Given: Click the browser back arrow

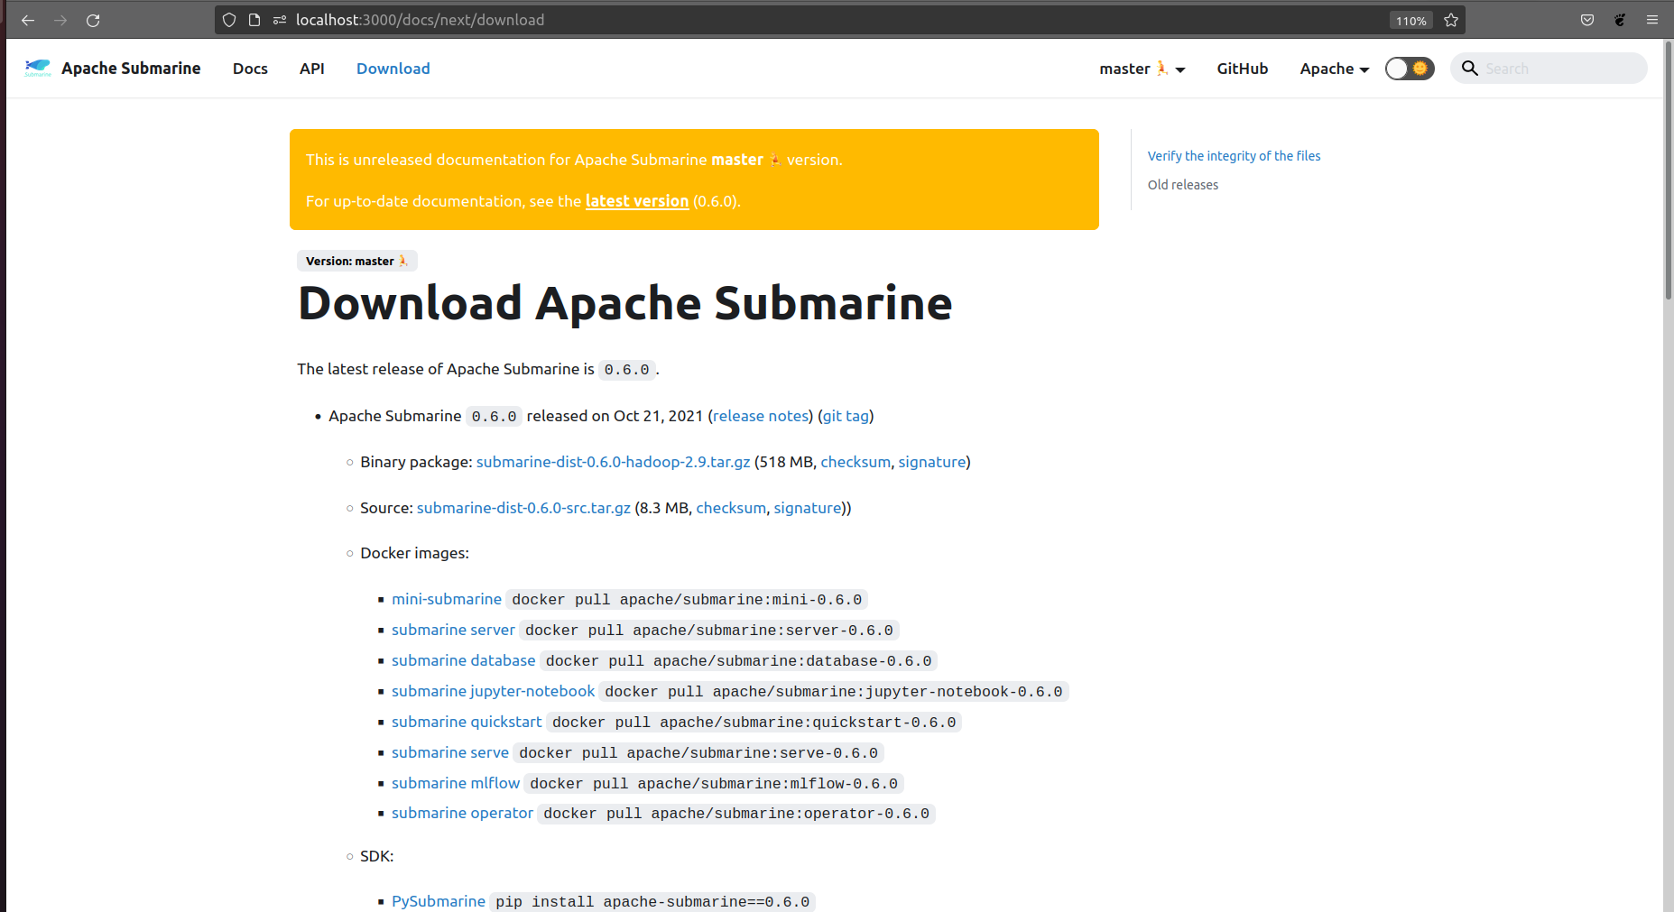Looking at the screenshot, I should [28, 20].
